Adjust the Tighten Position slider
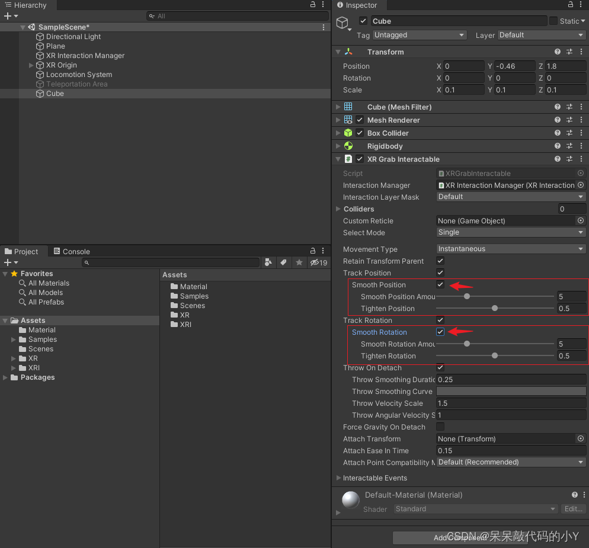Screen dimensions: 589x548 point(495,309)
